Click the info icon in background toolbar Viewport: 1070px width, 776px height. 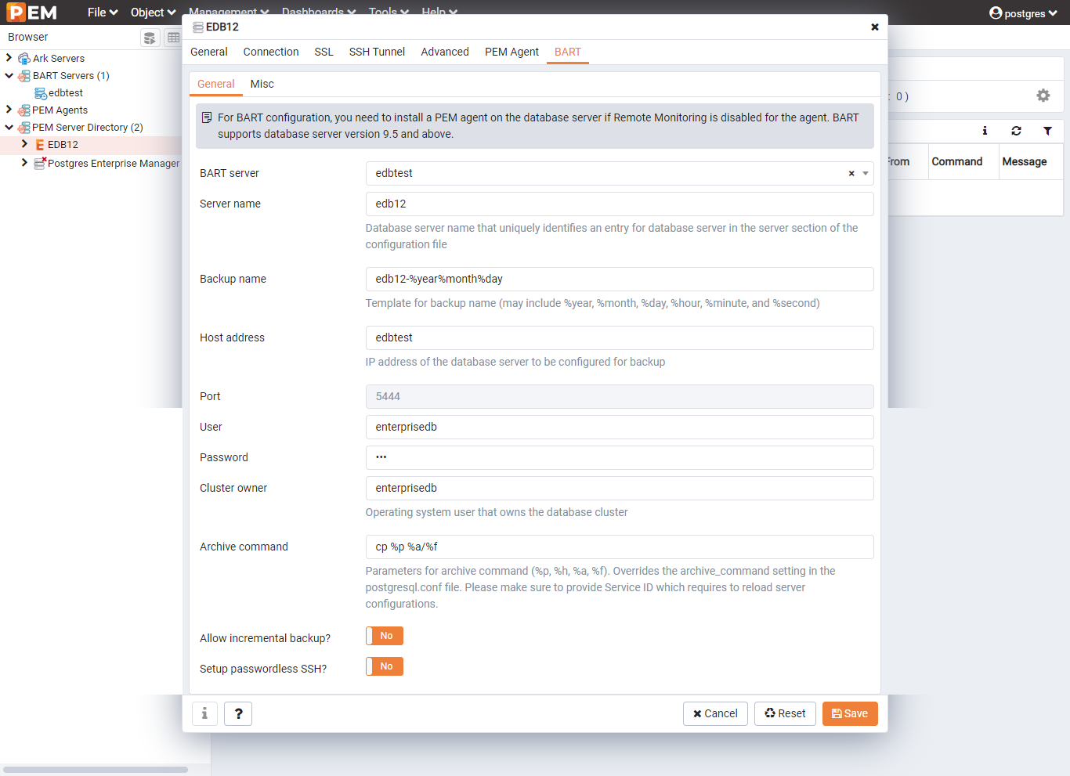pos(985,131)
